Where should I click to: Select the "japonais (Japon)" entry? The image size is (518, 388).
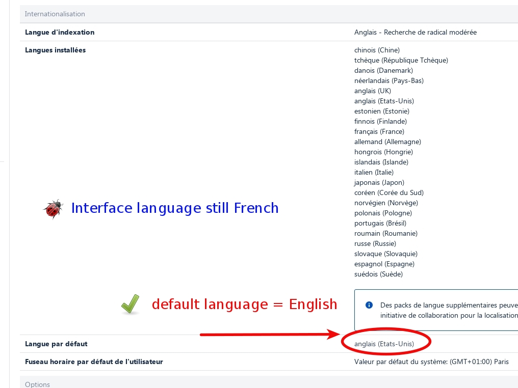coord(379,183)
